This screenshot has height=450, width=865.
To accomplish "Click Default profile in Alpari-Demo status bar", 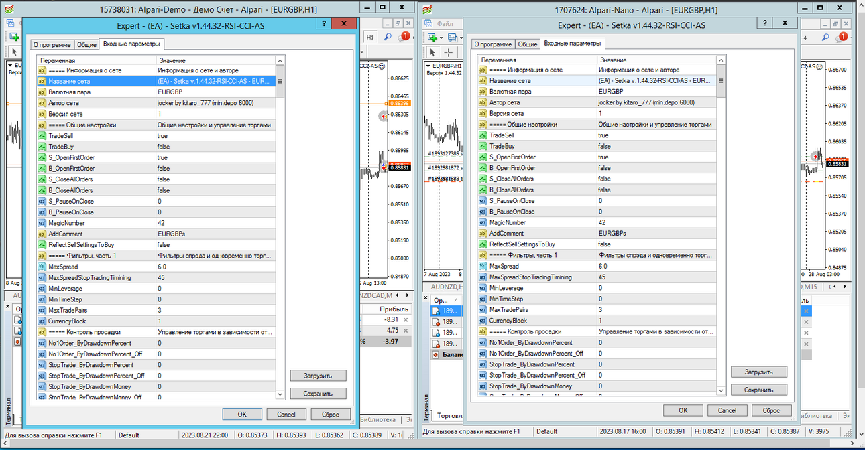I will tap(129, 435).
